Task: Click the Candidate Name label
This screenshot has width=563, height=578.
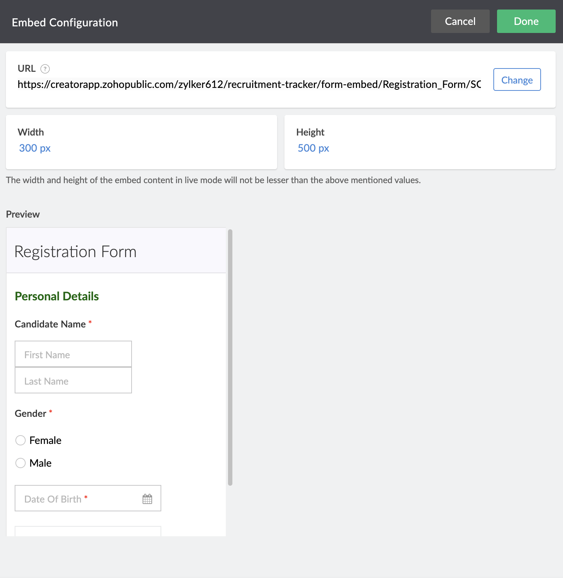Action: point(50,324)
